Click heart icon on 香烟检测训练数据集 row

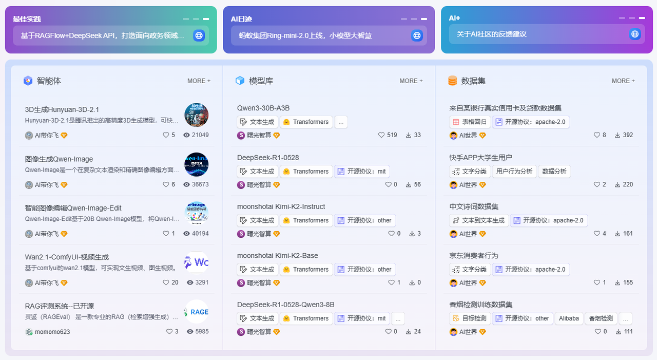click(598, 332)
